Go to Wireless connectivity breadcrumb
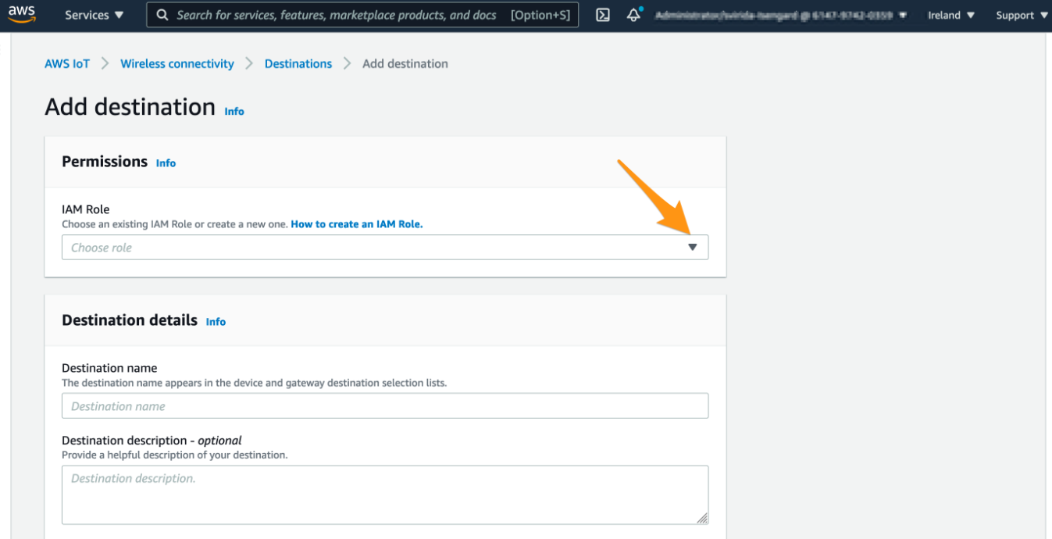 (x=177, y=64)
